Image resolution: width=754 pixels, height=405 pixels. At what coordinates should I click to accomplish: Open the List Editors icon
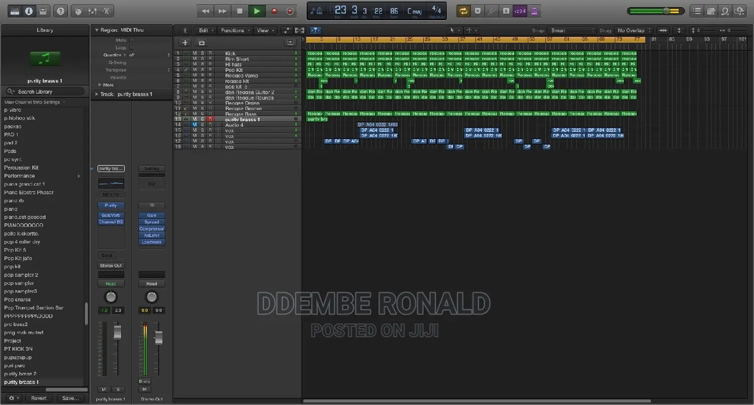tap(696, 11)
